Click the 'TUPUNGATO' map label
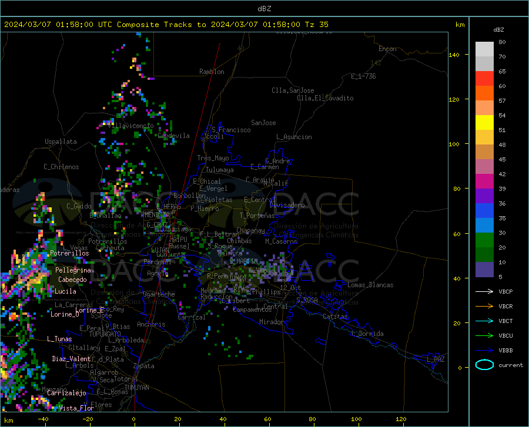529x427 pixels. (105, 334)
